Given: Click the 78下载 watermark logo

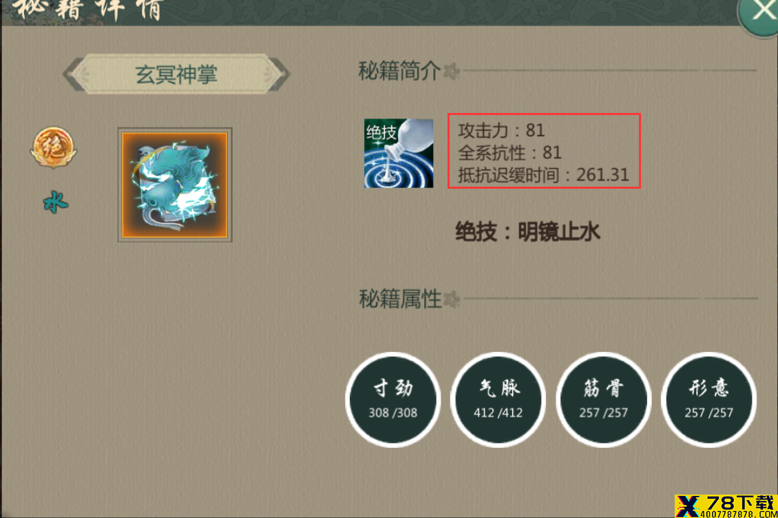Looking at the screenshot, I should click(726, 506).
